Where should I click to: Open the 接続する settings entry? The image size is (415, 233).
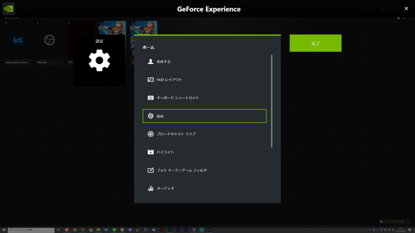click(x=204, y=62)
